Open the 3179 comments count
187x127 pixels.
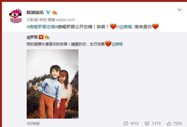coord(156,123)
